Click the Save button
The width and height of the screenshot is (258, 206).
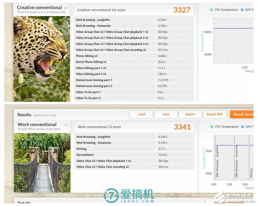point(166,114)
